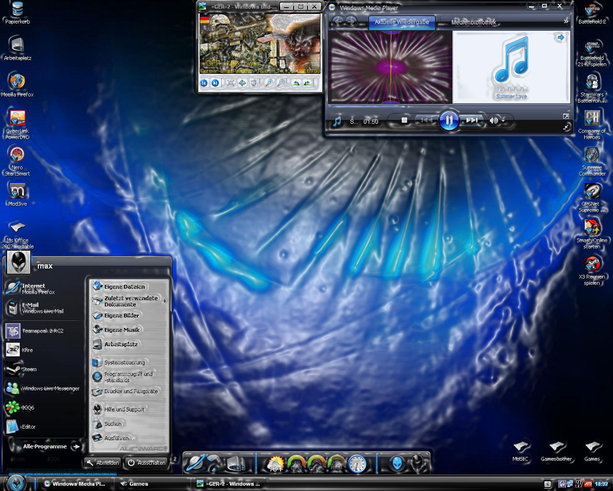Switch Media Player to compact mode
The height and width of the screenshot is (491, 613).
[566, 127]
